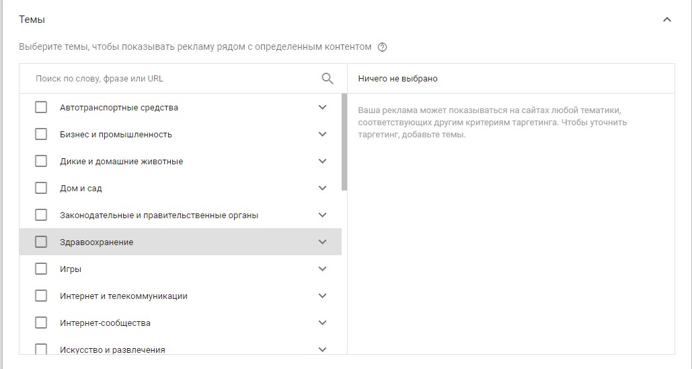
Task: Expand the Здравоохранение chevron
Action: [x=323, y=242]
